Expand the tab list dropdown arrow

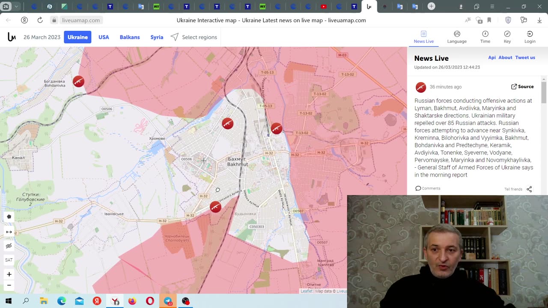[x=17, y=6]
